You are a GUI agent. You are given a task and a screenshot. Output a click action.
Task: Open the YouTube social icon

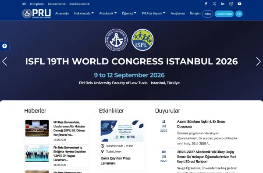[x=239, y=4]
